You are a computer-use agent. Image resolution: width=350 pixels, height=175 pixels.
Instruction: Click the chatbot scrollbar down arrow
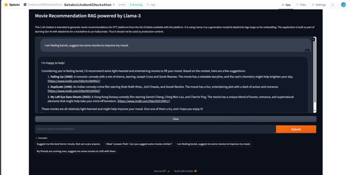tap(315, 110)
